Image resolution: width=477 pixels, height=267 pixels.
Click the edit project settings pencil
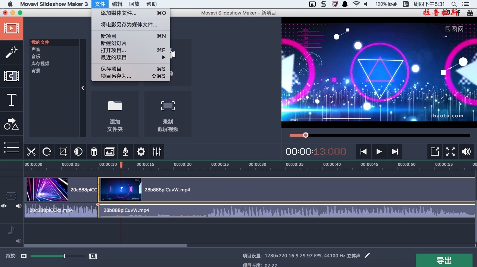(x=367, y=255)
